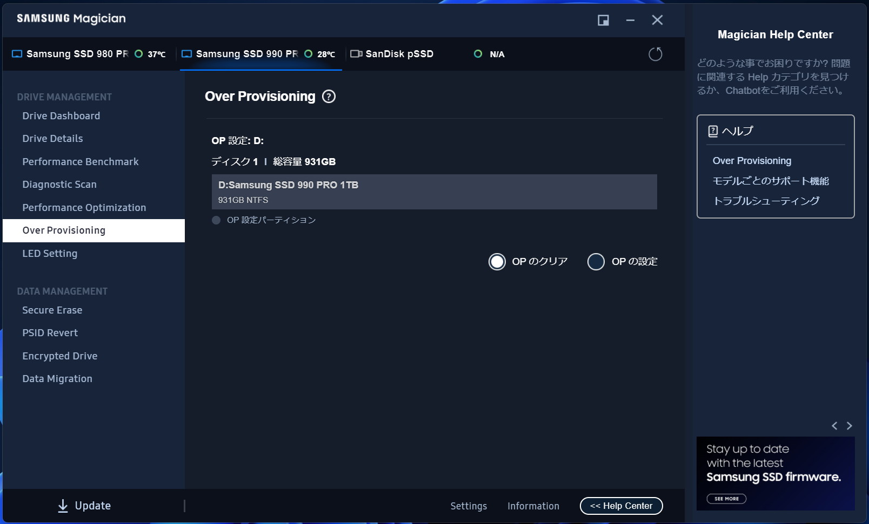The height and width of the screenshot is (524, 869).
Task: Open Secure Erase page
Action: click(x=52, y=310)
